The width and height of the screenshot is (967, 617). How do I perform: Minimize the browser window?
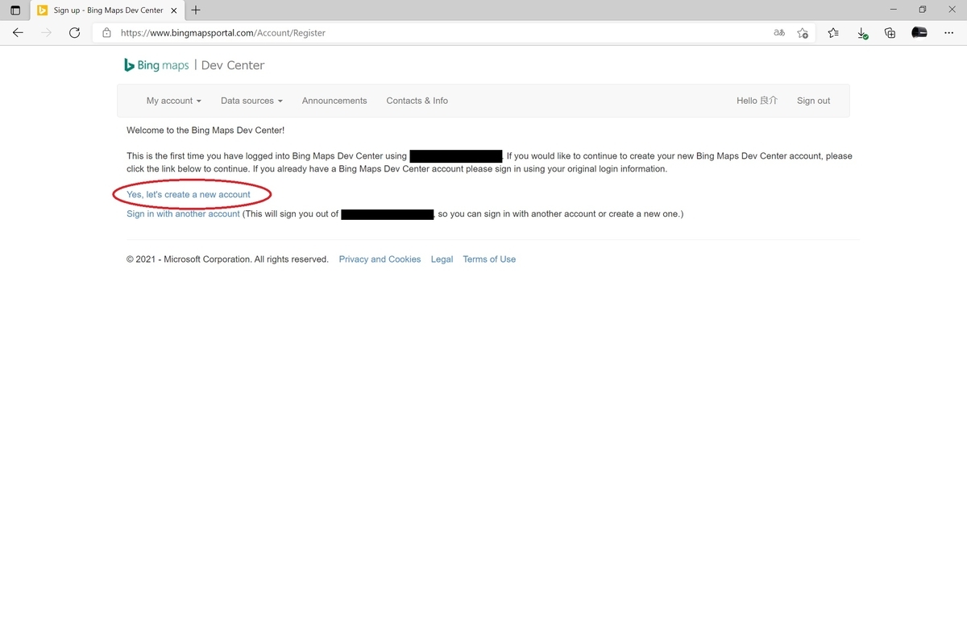894,10
